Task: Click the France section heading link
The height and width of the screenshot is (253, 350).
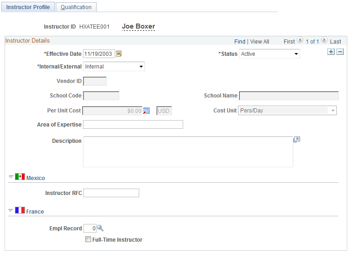Action: pyautogui.click(x=35, y=211)
